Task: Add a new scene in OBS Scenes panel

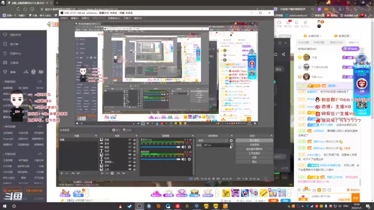Action: pos(62,173)
